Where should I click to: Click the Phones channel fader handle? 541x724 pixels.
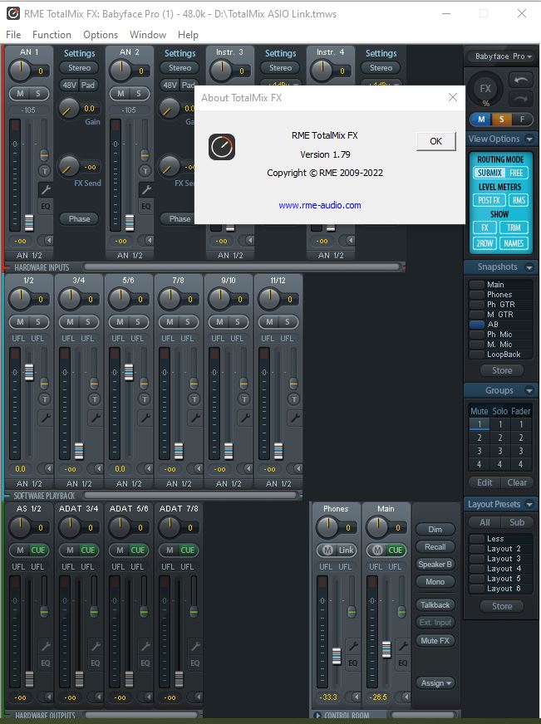coord(337,656)
